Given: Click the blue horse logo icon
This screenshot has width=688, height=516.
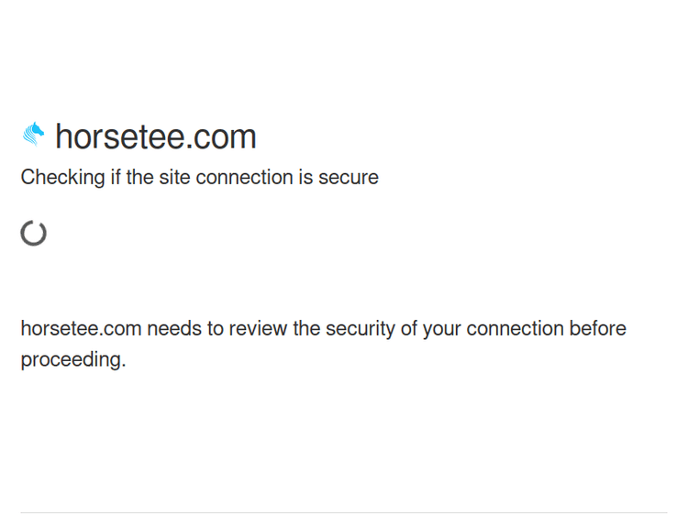Looking at the screenshot, I should (x=34, y=135).
